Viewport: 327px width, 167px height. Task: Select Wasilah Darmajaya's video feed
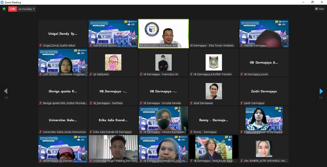coord(264,34)
